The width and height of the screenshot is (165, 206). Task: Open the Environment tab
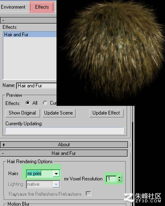pyautogui.click(x=13, y=7)
